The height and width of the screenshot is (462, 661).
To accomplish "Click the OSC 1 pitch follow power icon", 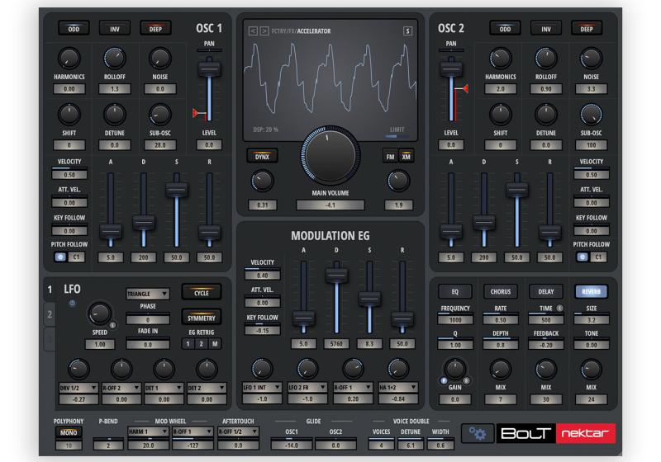I will (x=60, y=257).
